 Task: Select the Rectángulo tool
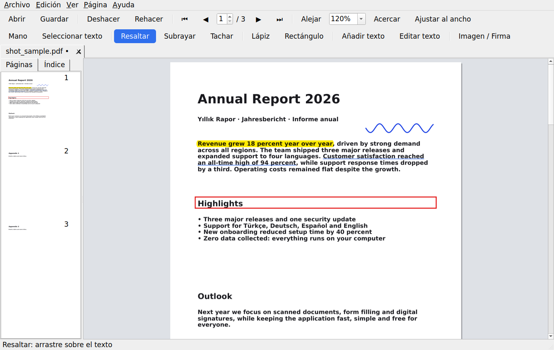pos(304,36)
